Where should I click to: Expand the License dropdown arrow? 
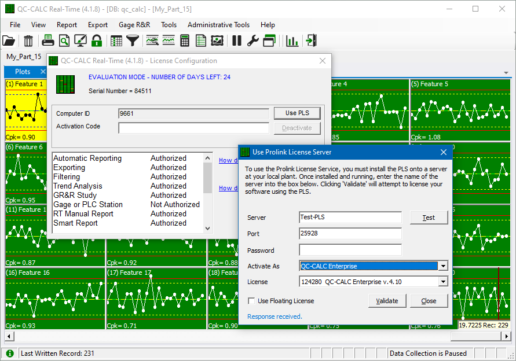click(x=443, y=282)
